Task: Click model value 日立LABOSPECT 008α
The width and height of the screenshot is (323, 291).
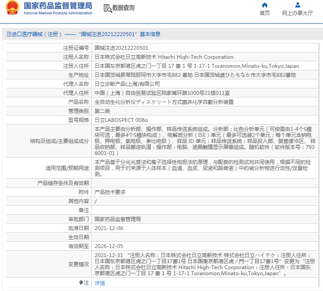Action: pos(121,120)
